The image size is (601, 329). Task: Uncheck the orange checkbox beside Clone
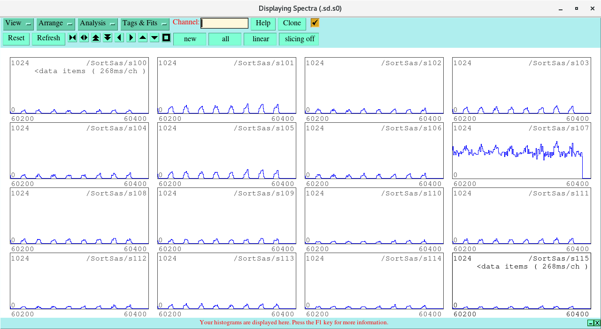pyautogui.click(x=315, y=23)
